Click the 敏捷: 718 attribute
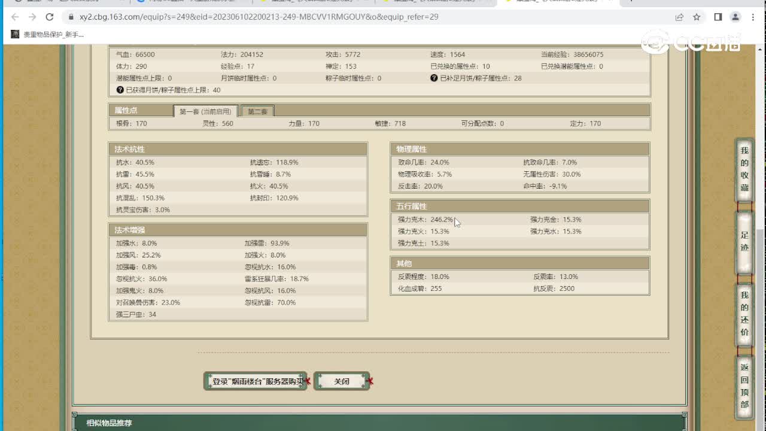The image size is (766, 431). pyautogui.click(x=390, y=123)
